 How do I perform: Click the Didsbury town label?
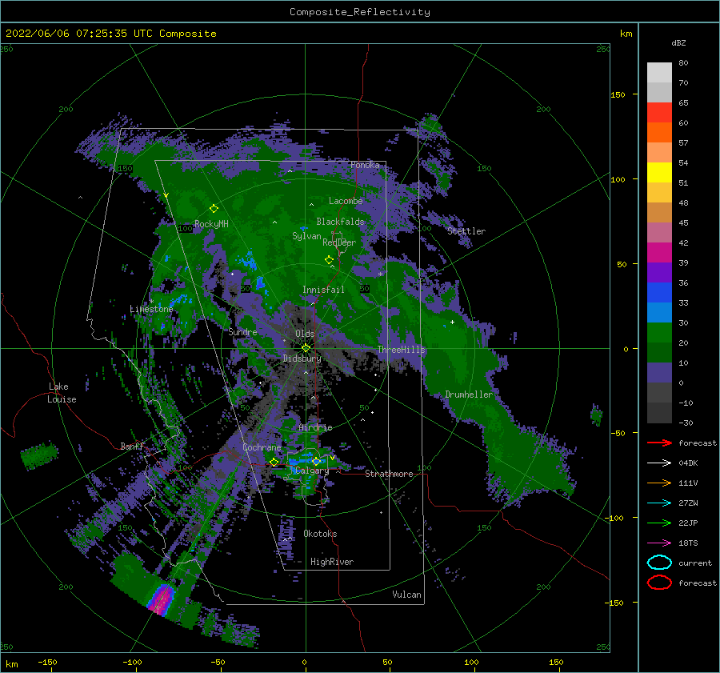pos(302,359)
